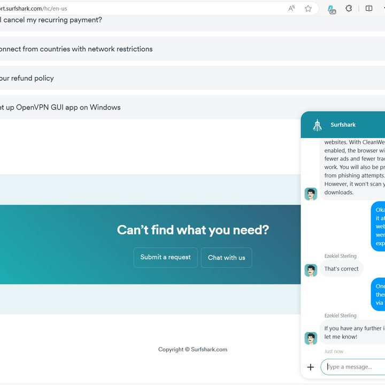Click the "Can't find what you need?" heading
Image resolution: width=385 pixels, height=385 pixels.
(x=193, y=230)
